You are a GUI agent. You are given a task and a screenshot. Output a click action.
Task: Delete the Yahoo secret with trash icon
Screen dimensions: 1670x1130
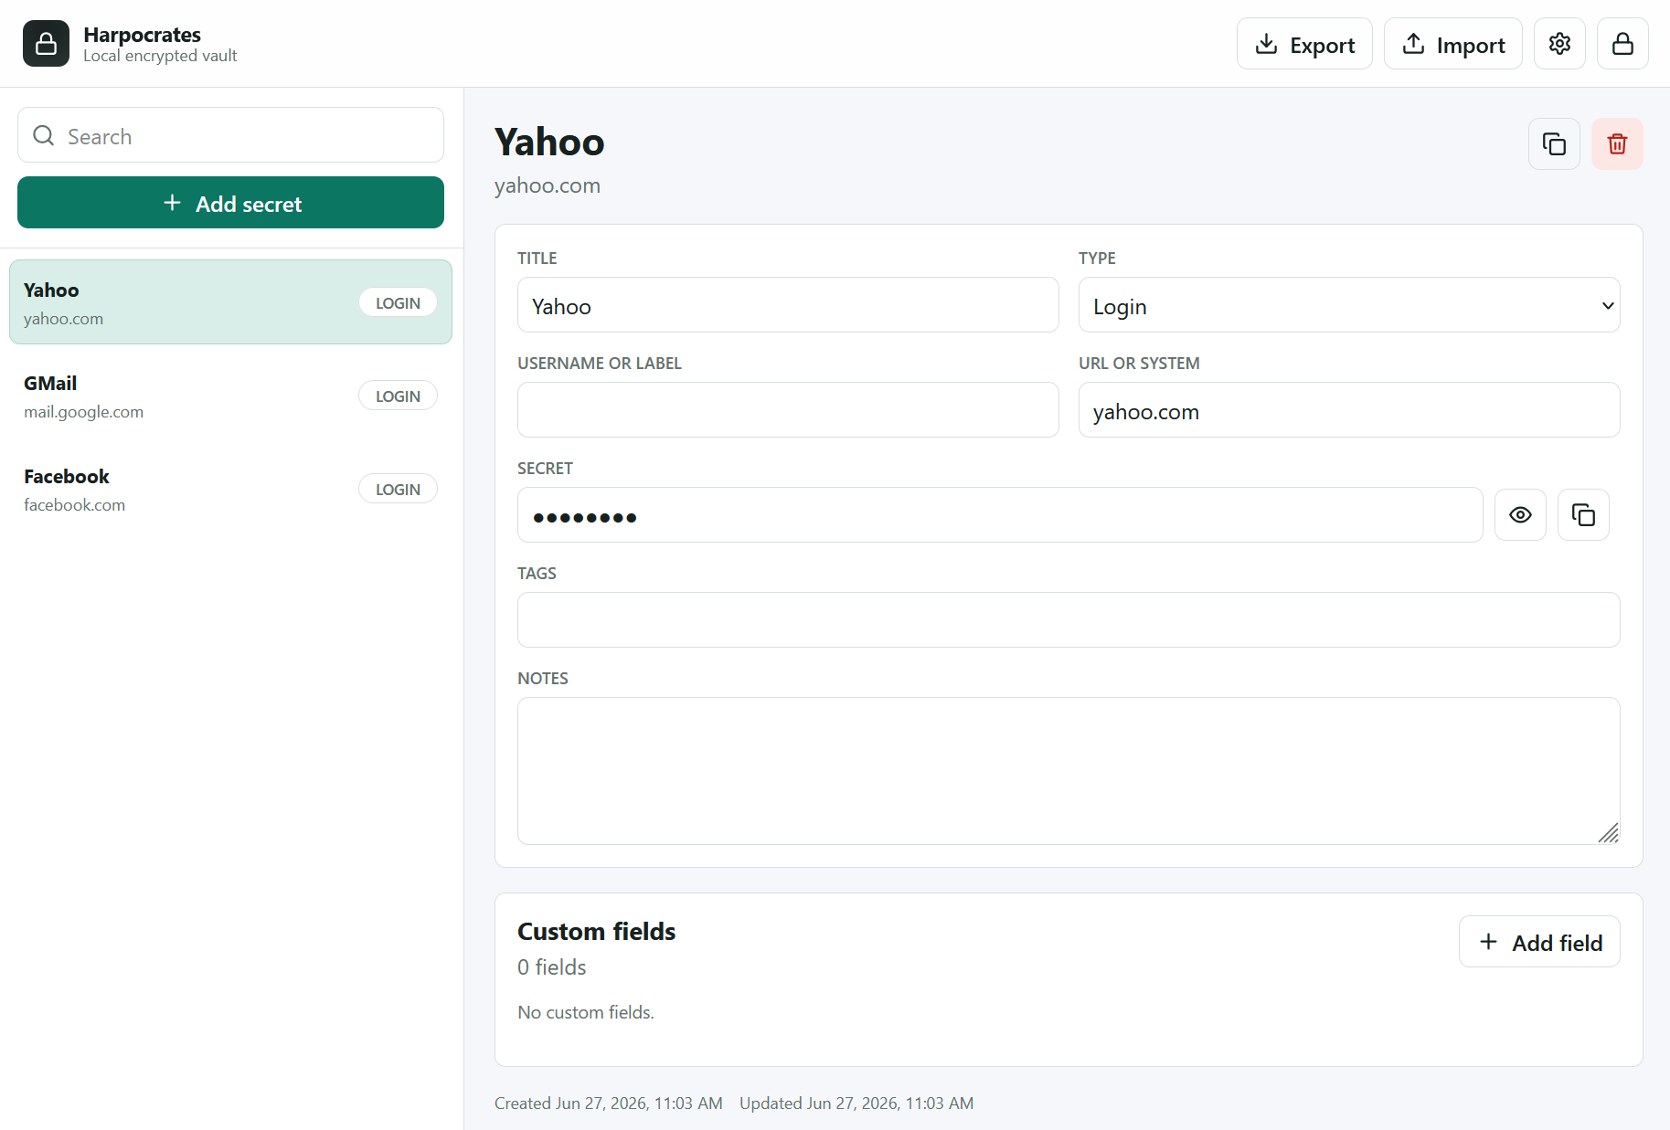[x=1617, y=143]
